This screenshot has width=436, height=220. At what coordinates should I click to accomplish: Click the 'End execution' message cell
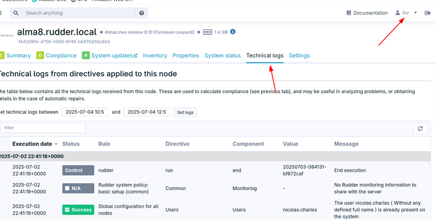(x=350, y=170)
